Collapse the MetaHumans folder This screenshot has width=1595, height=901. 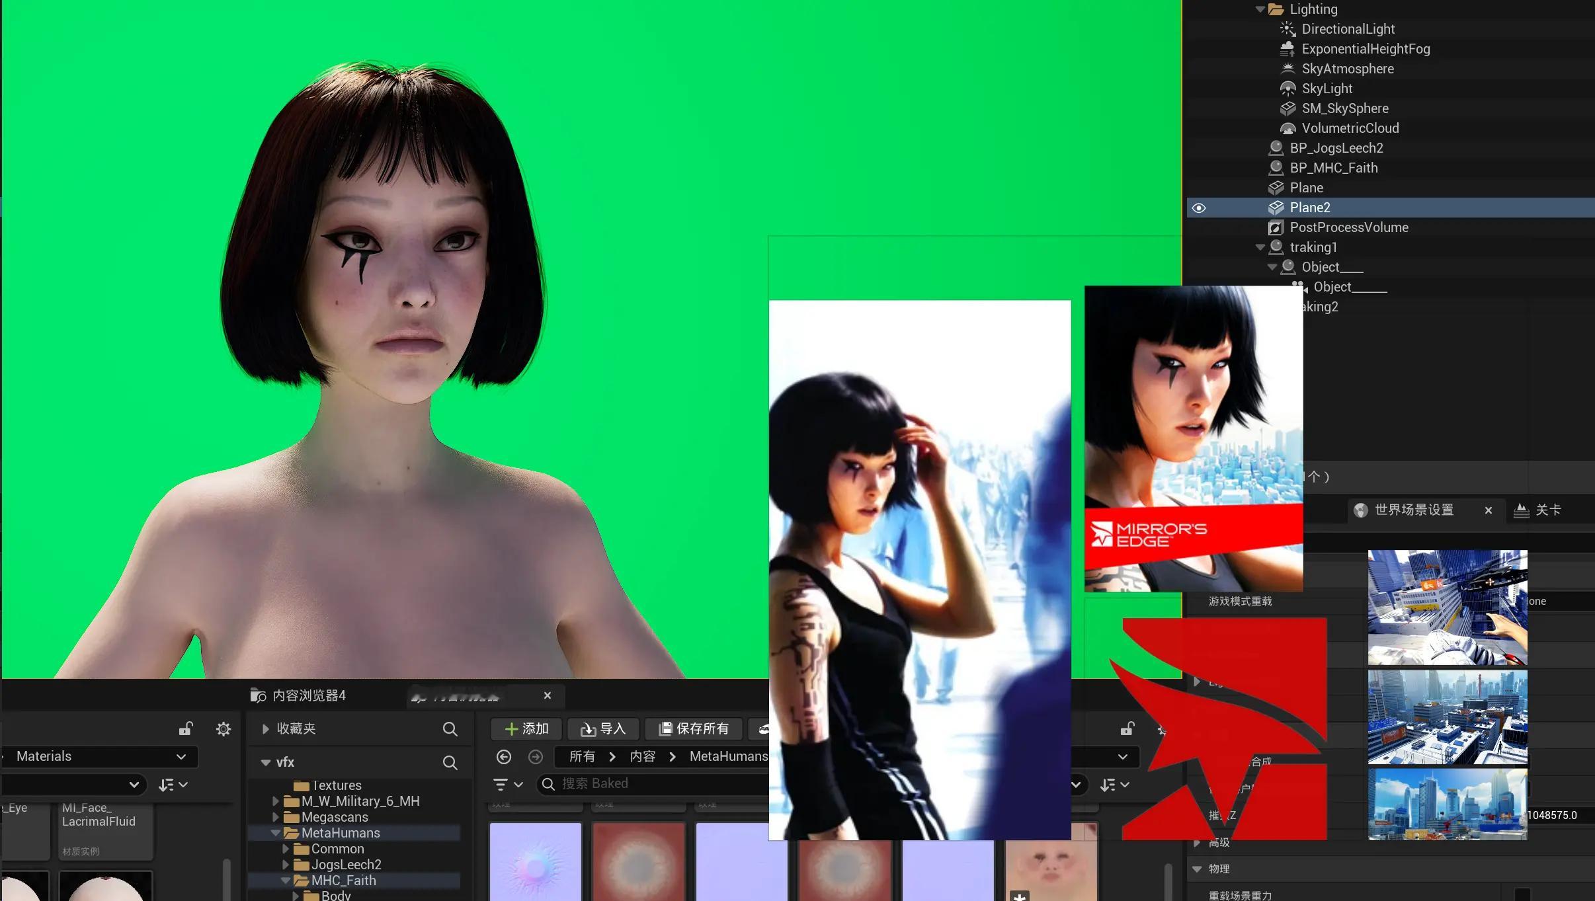pos(276,833)
